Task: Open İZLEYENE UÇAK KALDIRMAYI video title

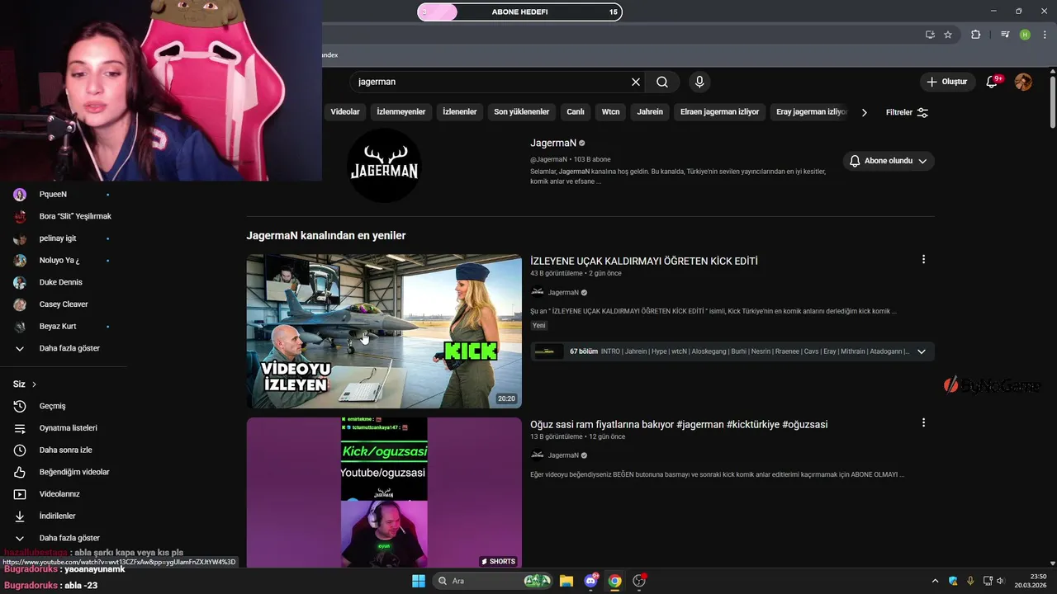Action: (644, 261)
